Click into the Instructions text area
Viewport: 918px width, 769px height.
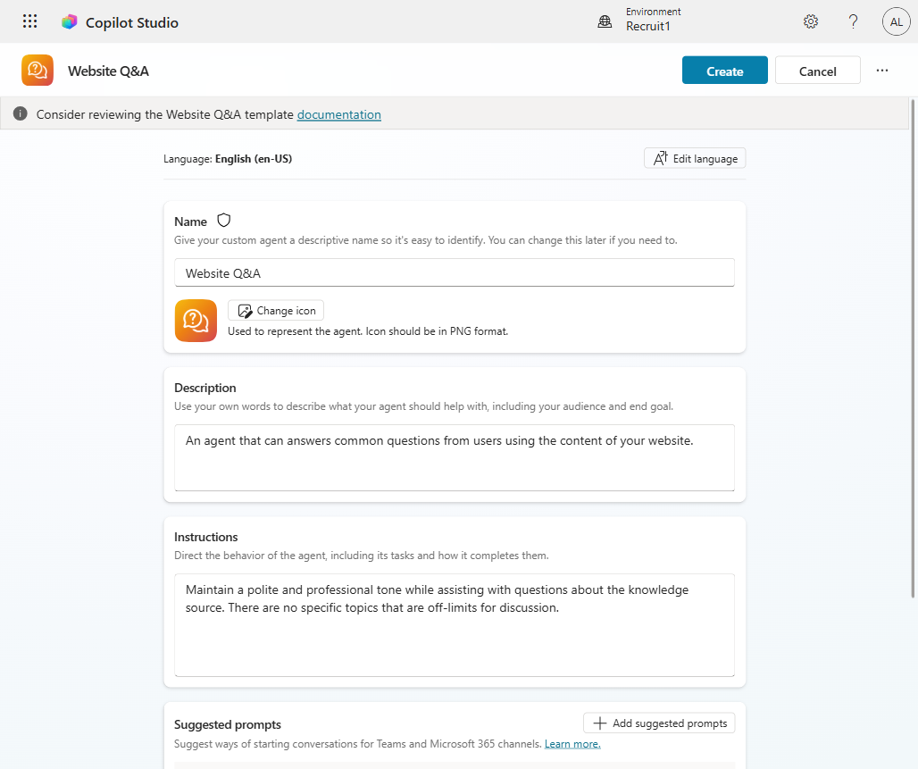click(455, 625)
